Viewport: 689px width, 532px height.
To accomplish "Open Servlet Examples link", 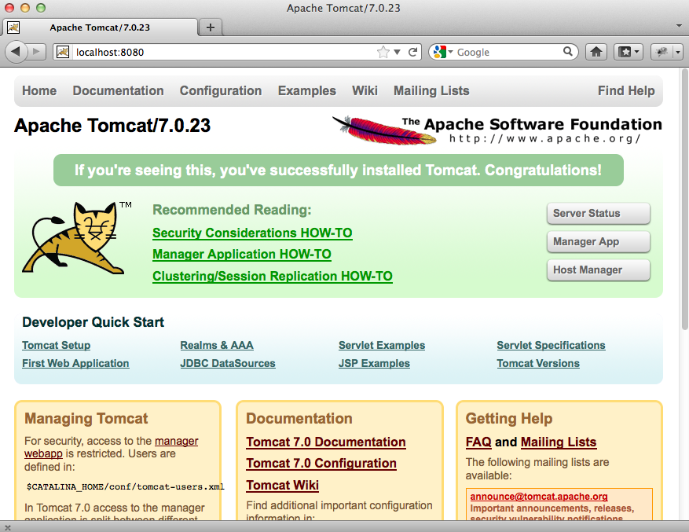I will 382,345.
